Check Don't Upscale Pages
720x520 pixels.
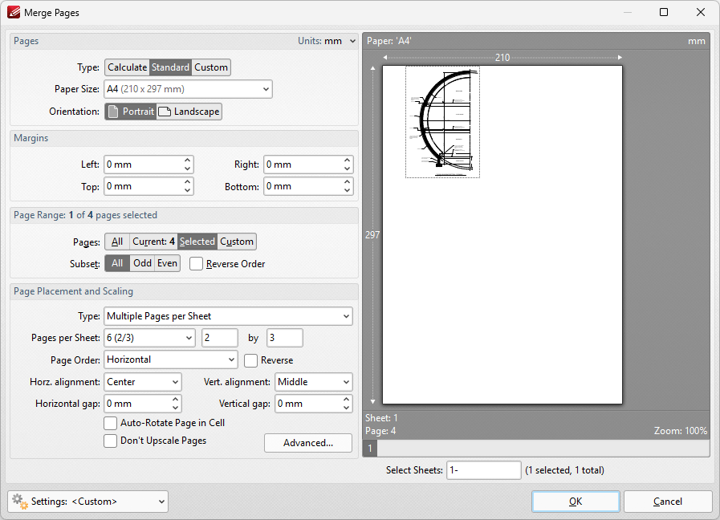110,441
